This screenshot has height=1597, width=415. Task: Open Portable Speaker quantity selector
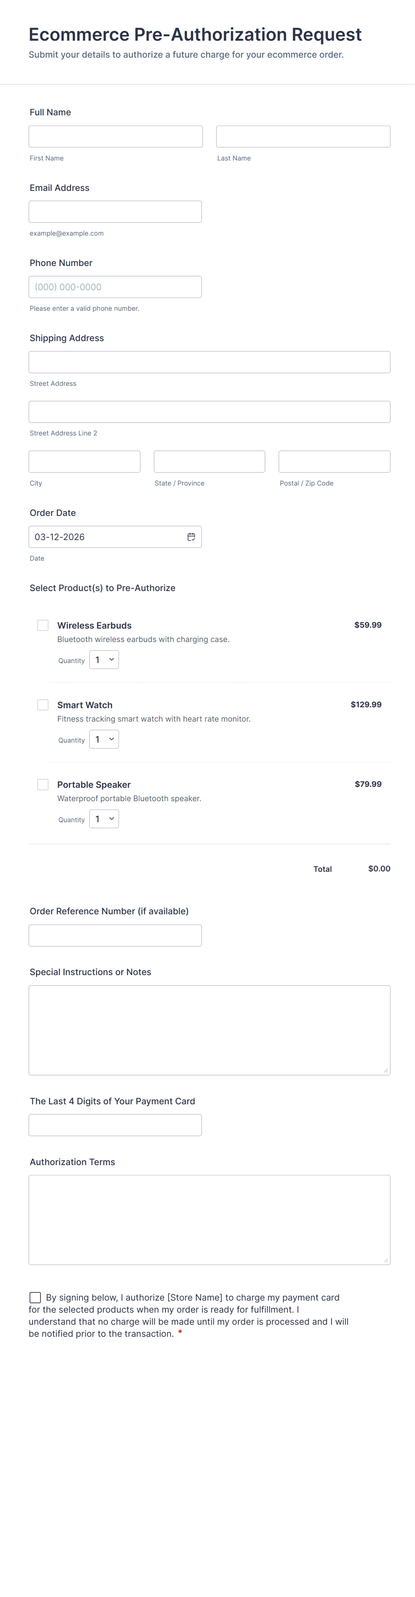(x=104, y=819)
